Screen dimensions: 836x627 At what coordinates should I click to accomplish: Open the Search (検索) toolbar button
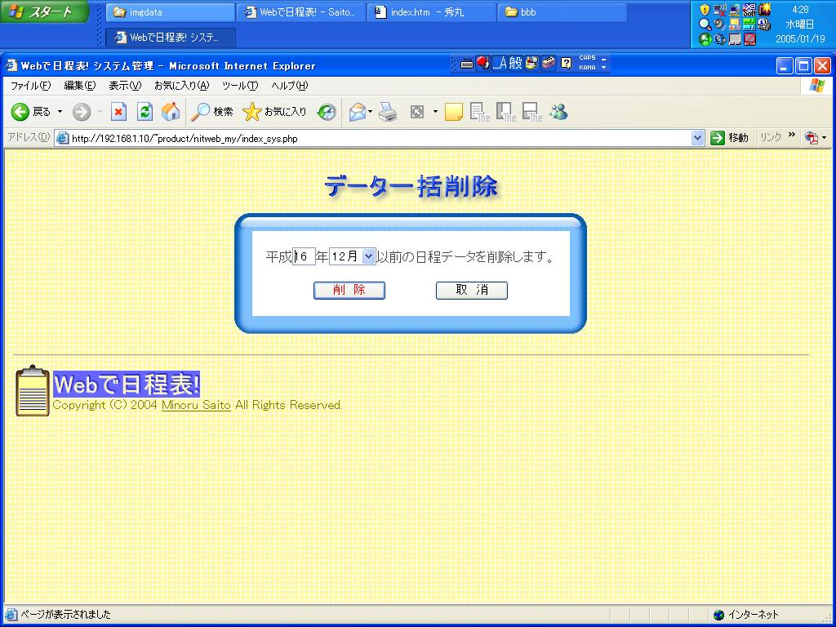coord(211,113)
